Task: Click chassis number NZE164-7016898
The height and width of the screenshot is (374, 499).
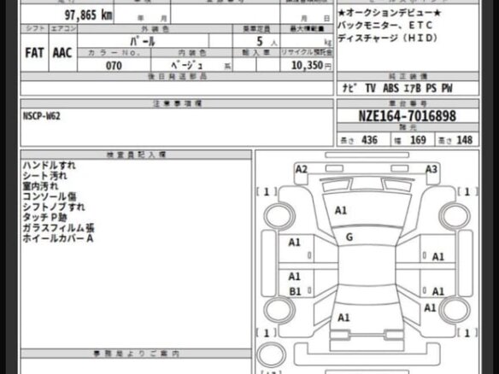Action: (x=408, y=116)
